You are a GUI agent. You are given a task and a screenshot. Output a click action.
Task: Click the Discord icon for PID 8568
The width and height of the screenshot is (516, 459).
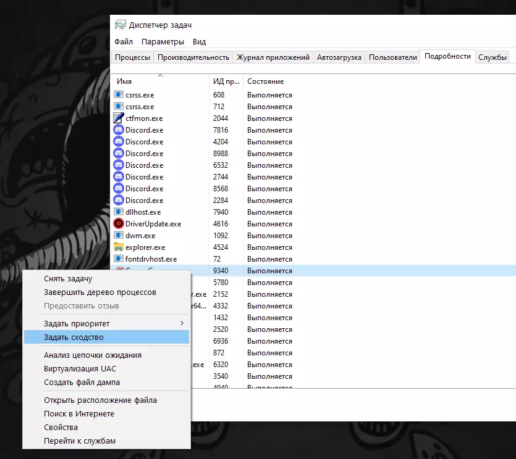(x=119, y=188)
